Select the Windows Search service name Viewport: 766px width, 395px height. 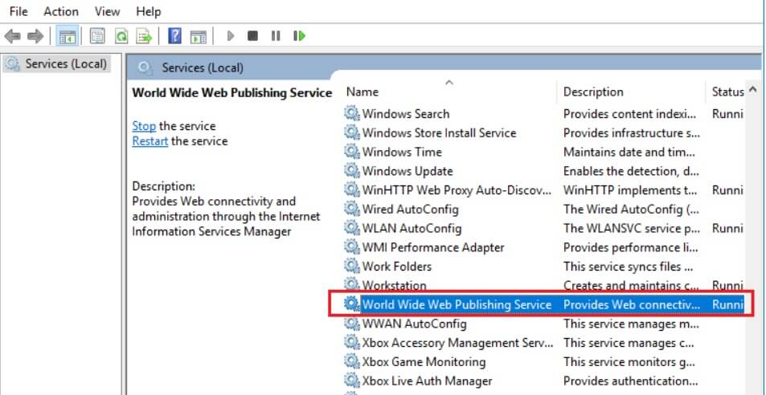point(405,114)
